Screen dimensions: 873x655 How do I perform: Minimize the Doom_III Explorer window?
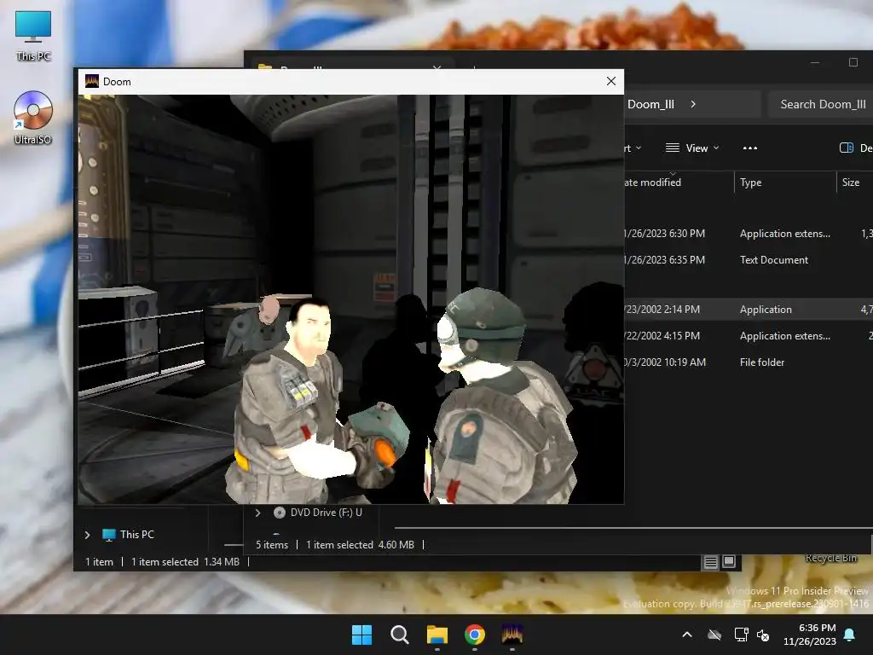[x=815, y=62]
